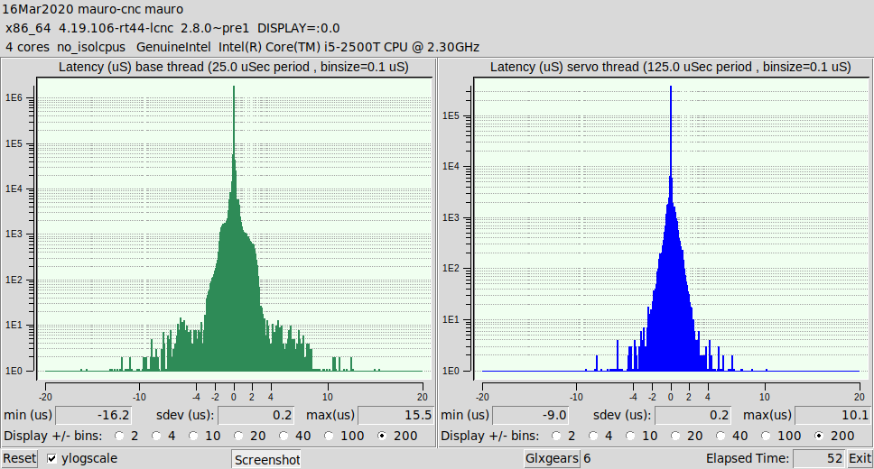The width and height of the screenshot is (874, 469).
Task: Click servo thread max value 10.1 field
Action: (x=832, y=415)
